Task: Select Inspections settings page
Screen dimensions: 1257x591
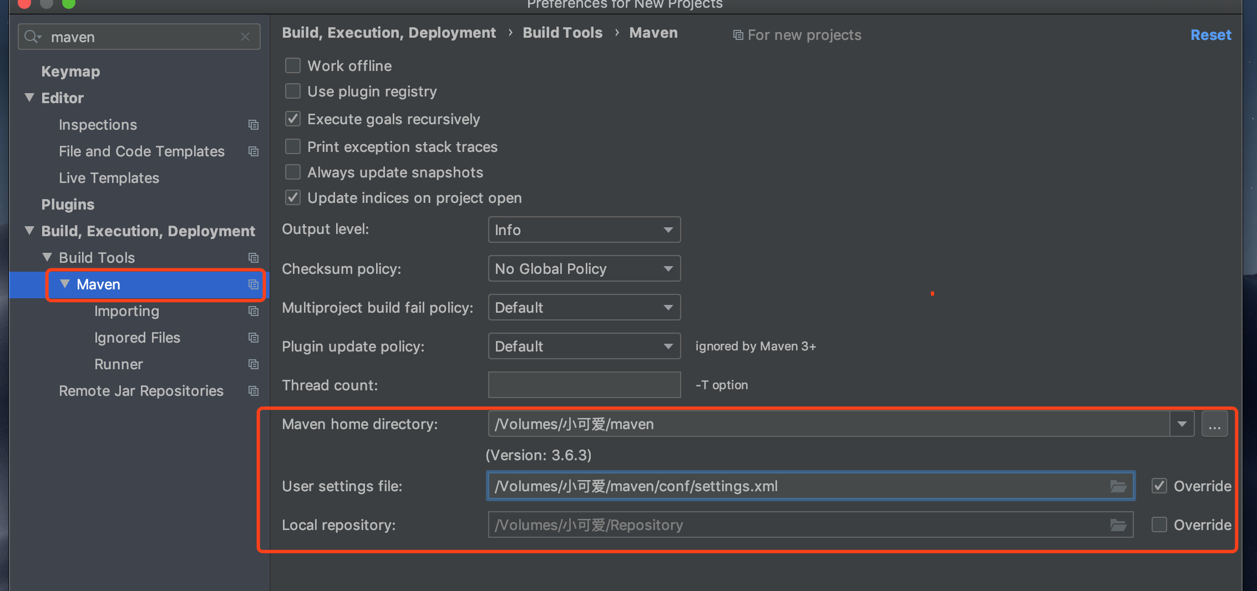Action: (x=98, y=125)
